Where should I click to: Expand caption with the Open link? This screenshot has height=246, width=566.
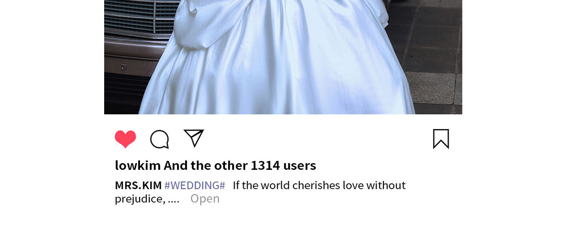click(x=205, y=198)
